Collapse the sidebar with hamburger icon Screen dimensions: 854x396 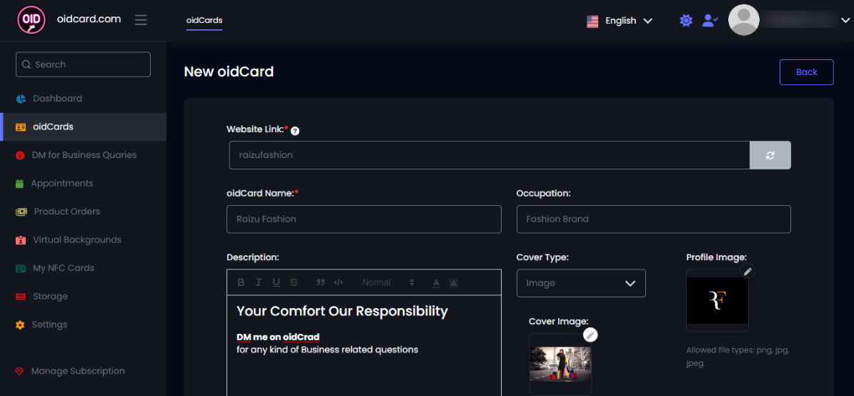pyautogui.click(x=141, y=20)
